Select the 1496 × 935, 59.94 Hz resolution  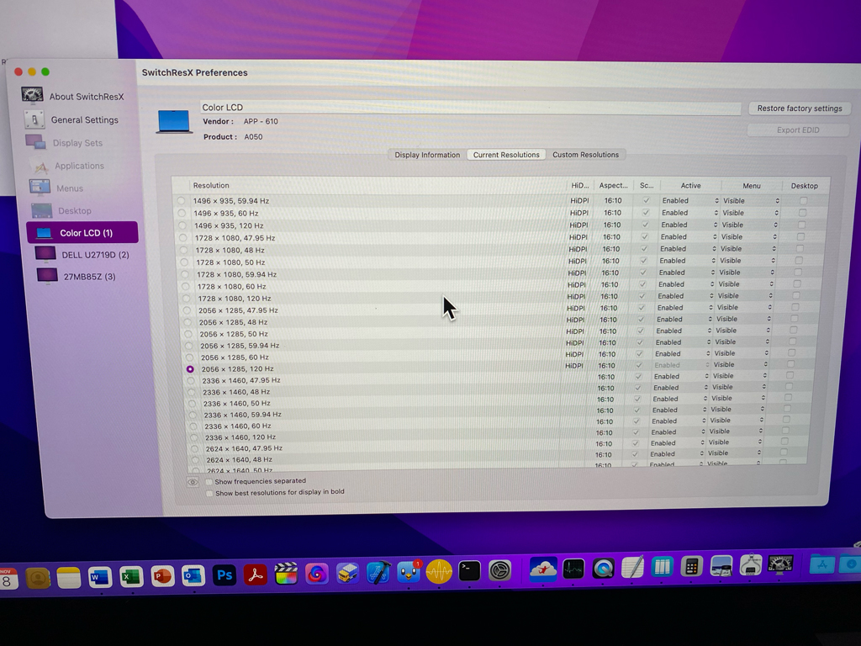[x=181, y=201]
